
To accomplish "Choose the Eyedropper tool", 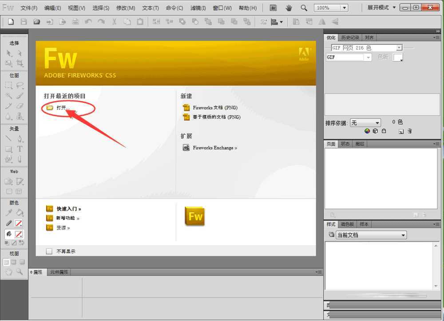I will [x=8, y=212].
